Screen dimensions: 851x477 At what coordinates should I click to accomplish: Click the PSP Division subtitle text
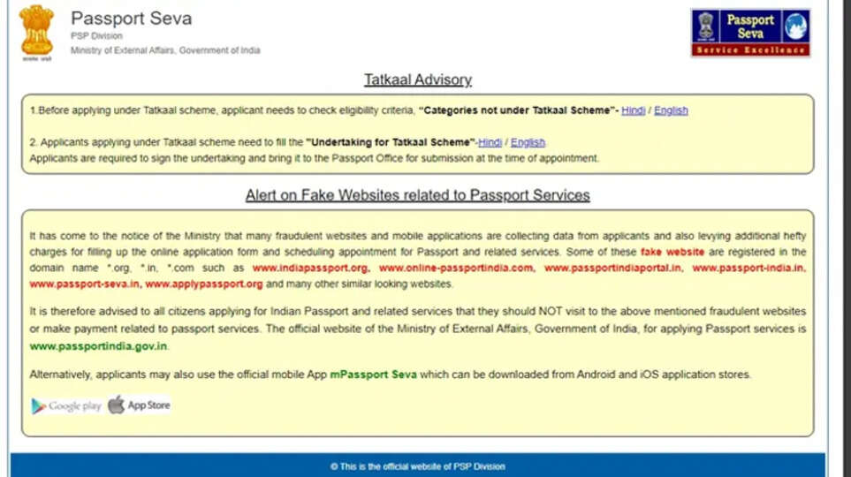[x=96, y=36]
